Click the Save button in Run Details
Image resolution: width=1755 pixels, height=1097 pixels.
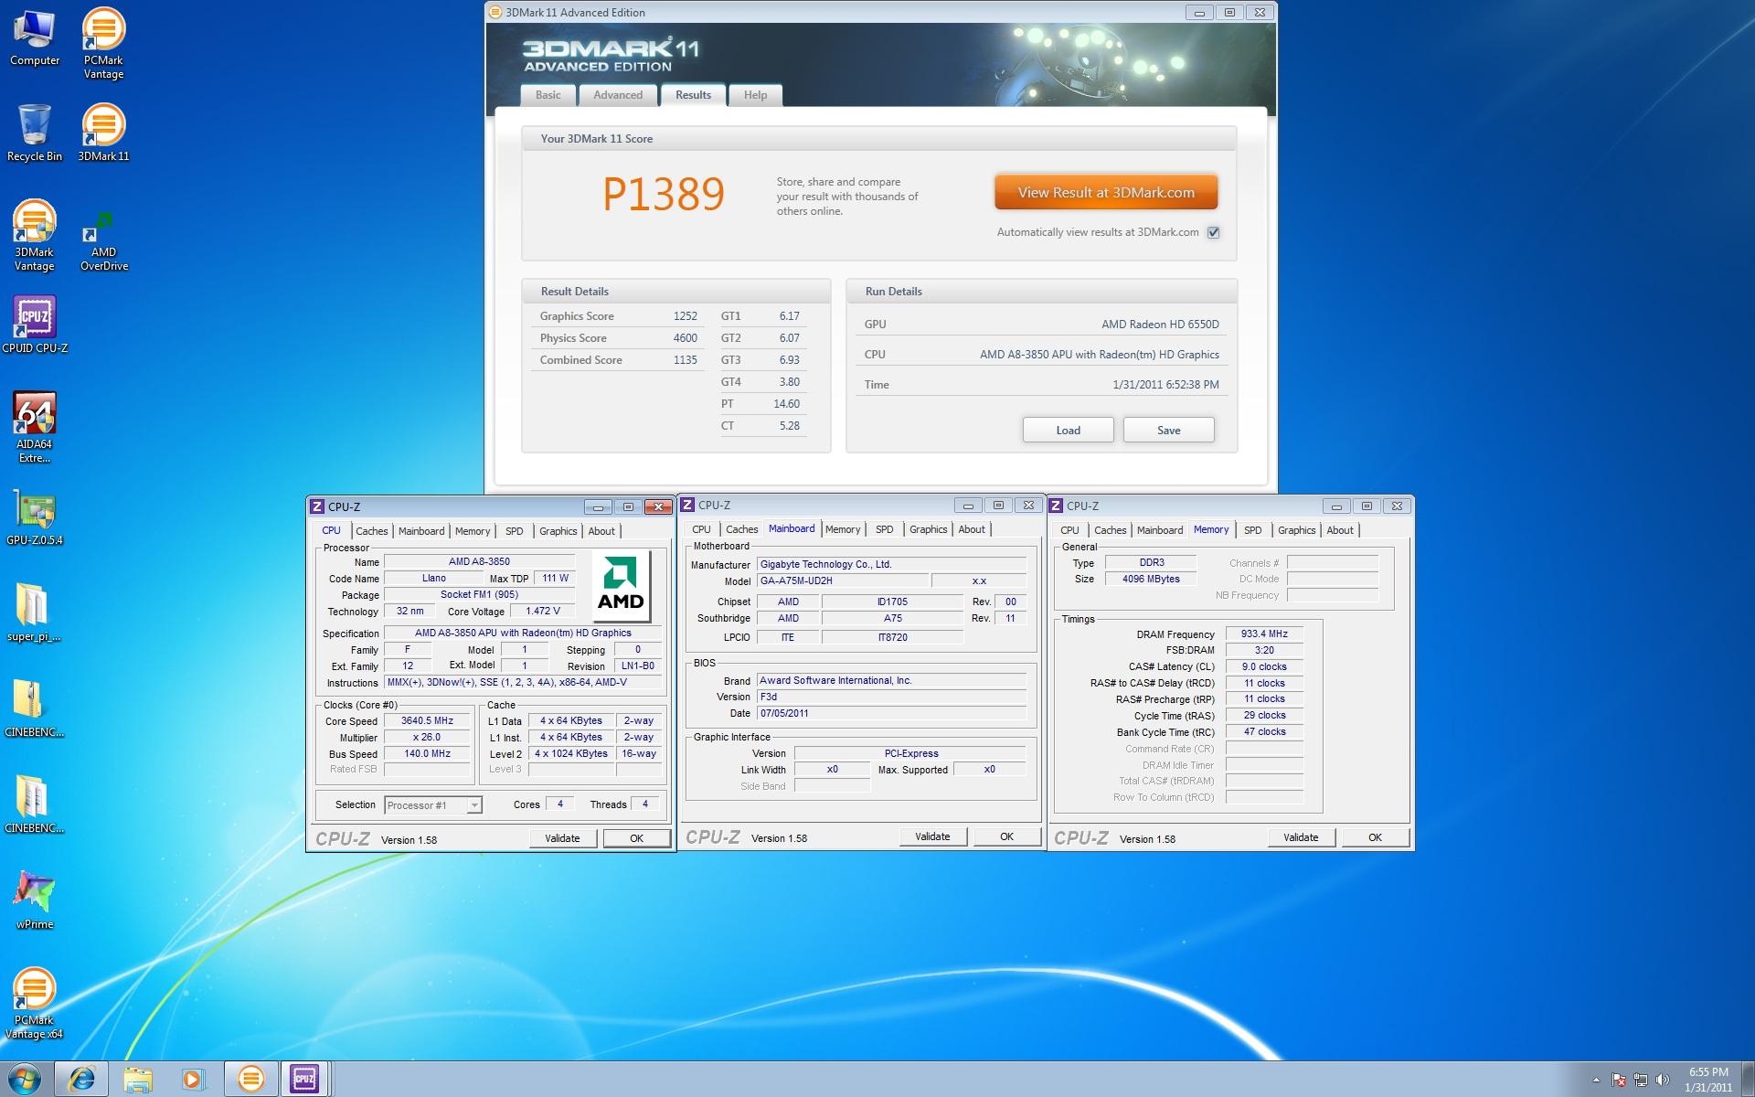click(1168, 431)
